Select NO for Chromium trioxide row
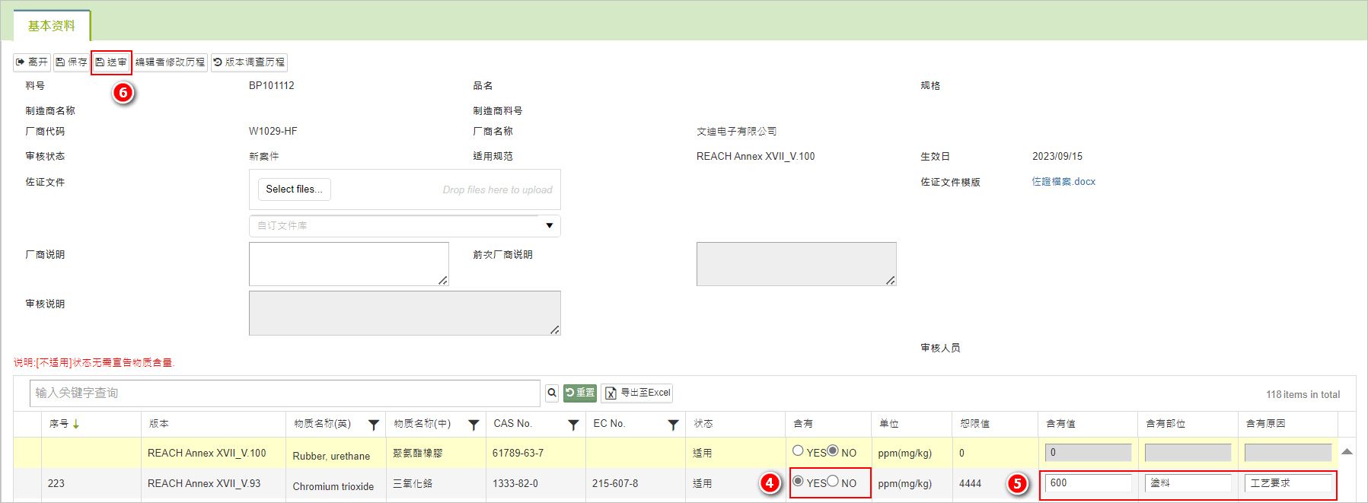 (x=833, y=482)
